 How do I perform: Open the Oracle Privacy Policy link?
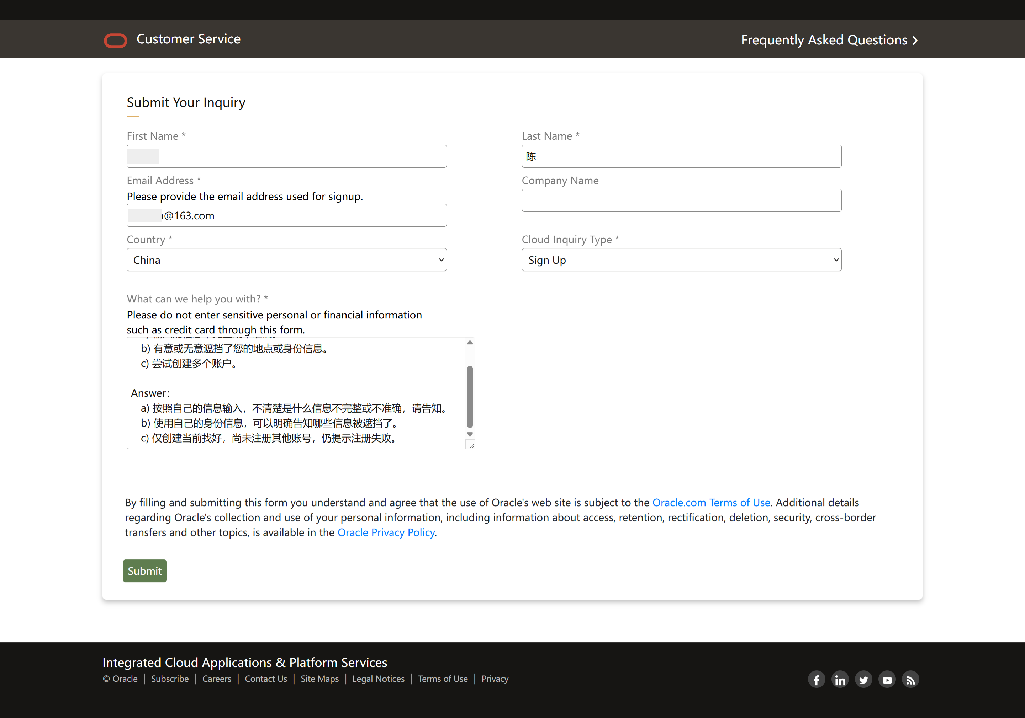click(x=386, y=532)
